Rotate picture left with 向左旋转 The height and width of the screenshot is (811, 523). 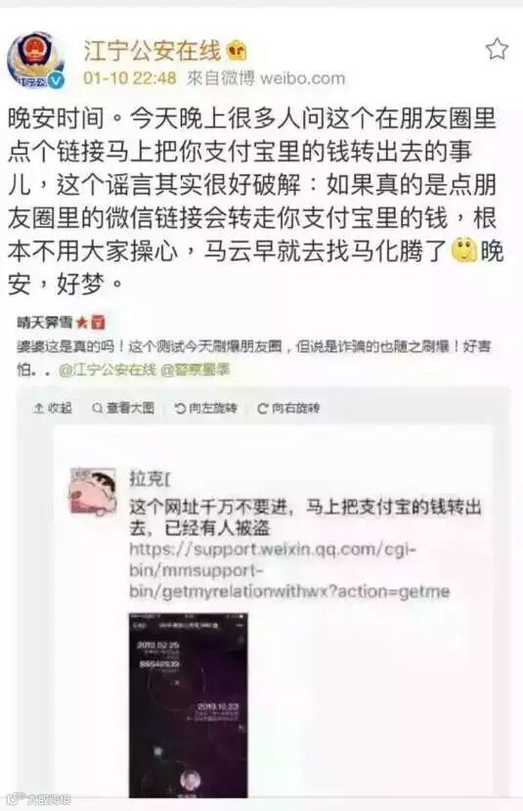click(205, 408)
